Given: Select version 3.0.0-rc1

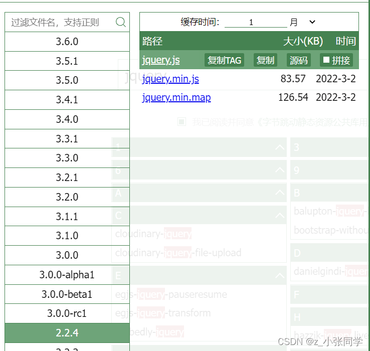Looking at the screenshot, I should 67,313.
